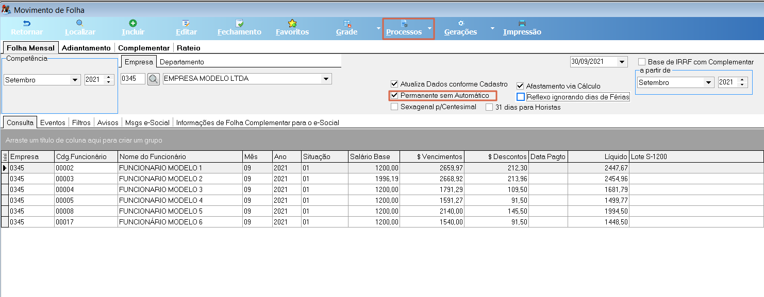Click the Movimento de Folha window icon

tap(6, 9)
